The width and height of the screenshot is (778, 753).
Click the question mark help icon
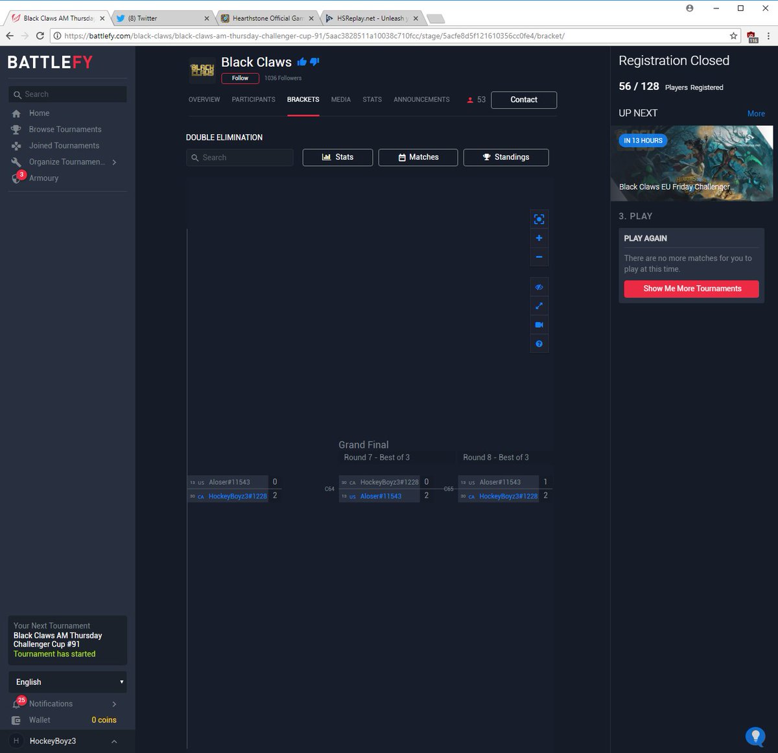(539, 343)
